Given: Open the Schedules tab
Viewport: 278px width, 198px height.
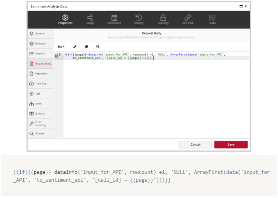Looking at the screenshot, I should [x=114, y=19].
